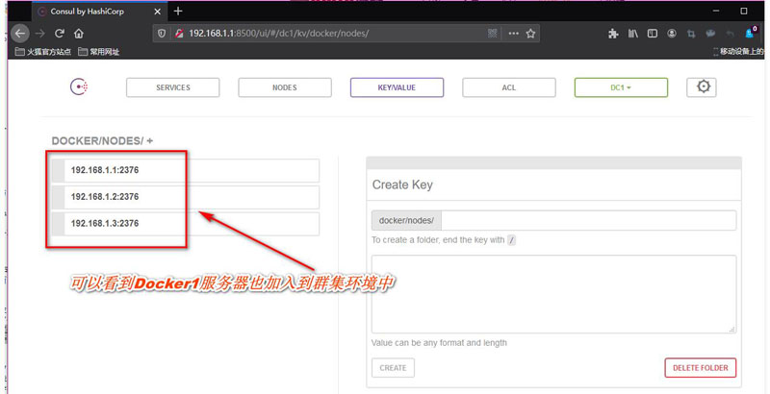Screen dimensions: 770x394
Task: Open the page actions three-dot menu
Action: click(513, 34)
